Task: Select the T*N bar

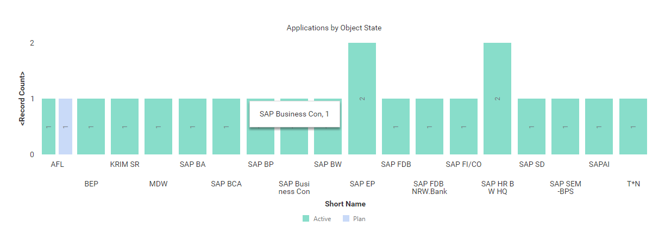Action: 633,127
